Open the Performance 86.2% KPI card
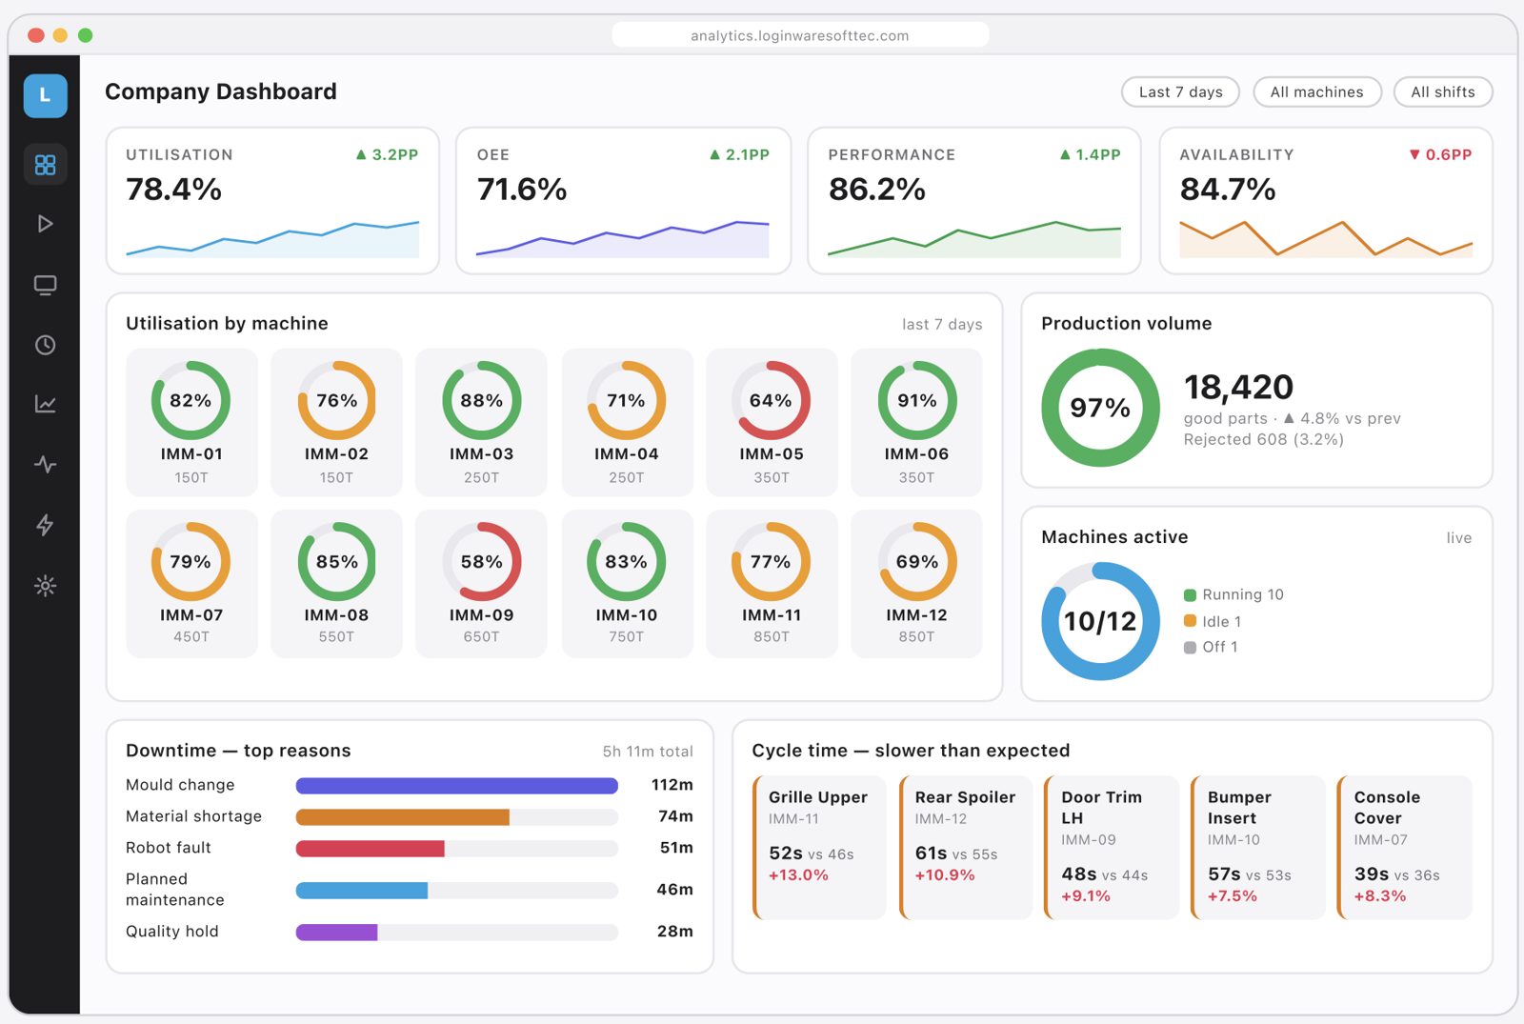 click(x=974, y=201)
